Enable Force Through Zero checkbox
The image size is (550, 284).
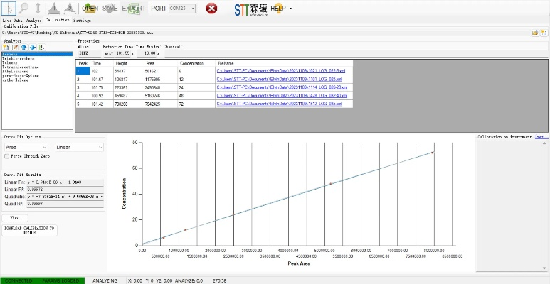[6, 155]
